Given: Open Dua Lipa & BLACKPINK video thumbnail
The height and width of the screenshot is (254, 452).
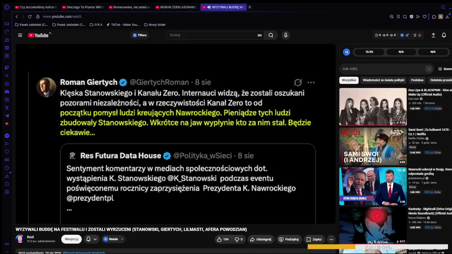Looking at the screenshot, I should 373,107.
